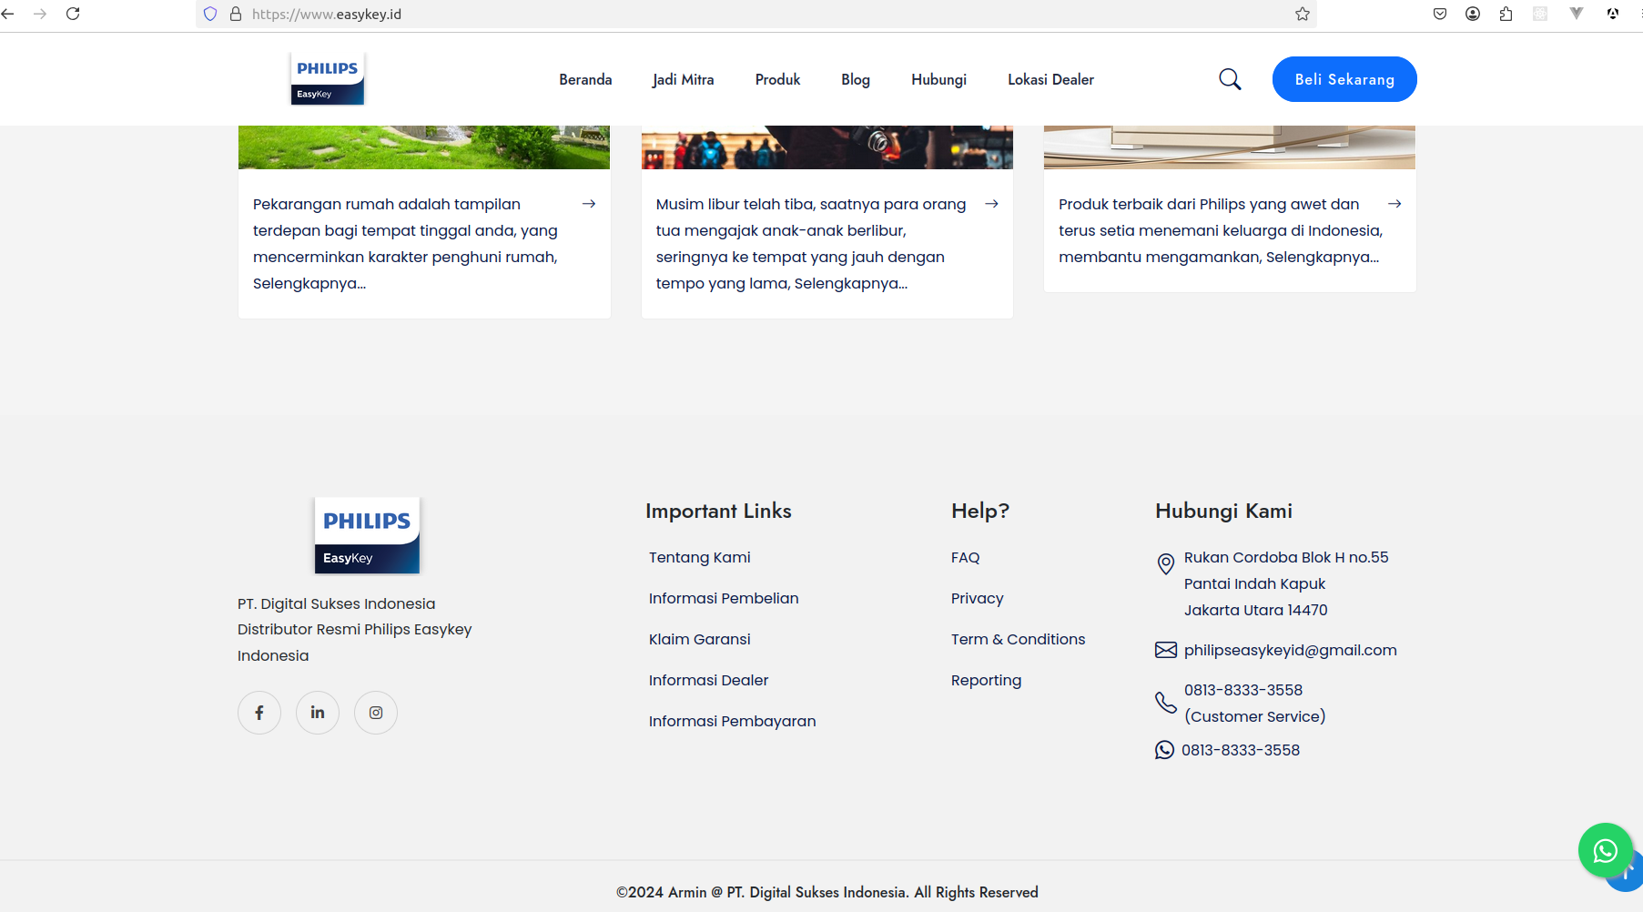
Task: Open the Lokasi Dealer menu item
Action: pyautogui.click(x=1051, y=80)
